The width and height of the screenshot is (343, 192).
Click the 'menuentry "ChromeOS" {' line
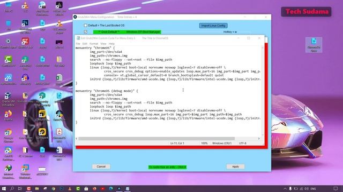point(95,47)
